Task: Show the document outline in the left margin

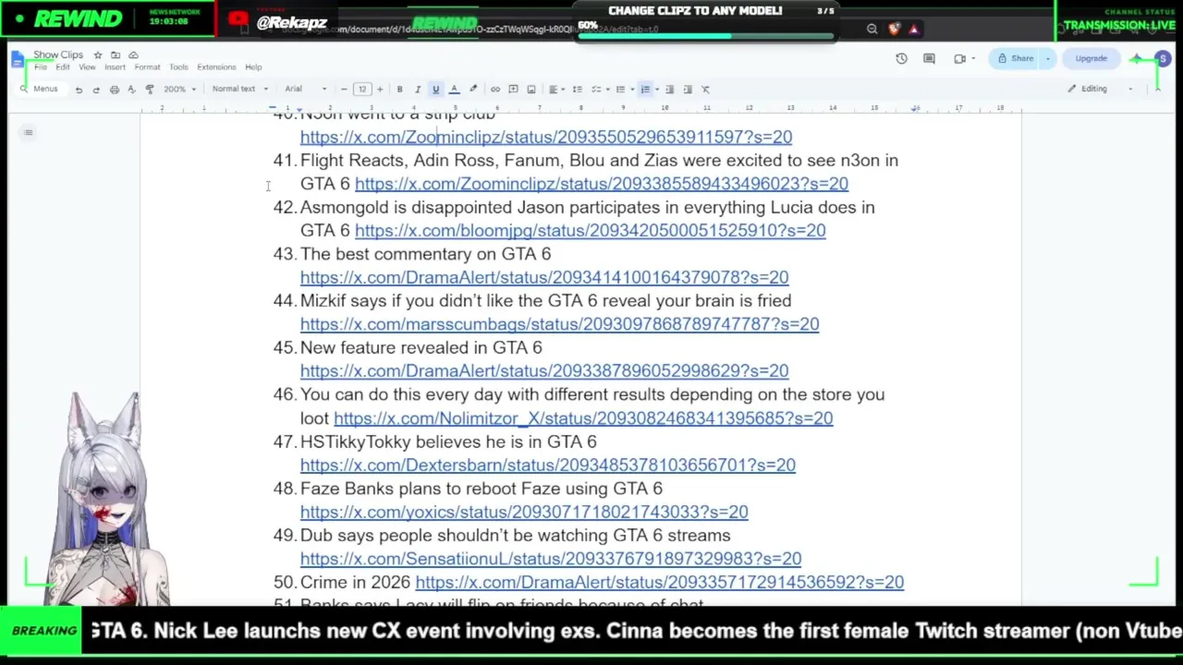Action: click(x=29, y=133)
